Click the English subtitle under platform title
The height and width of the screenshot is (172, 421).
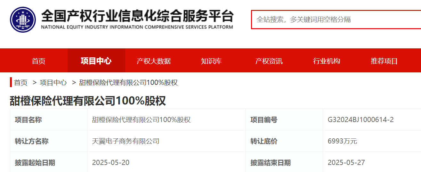137,27
